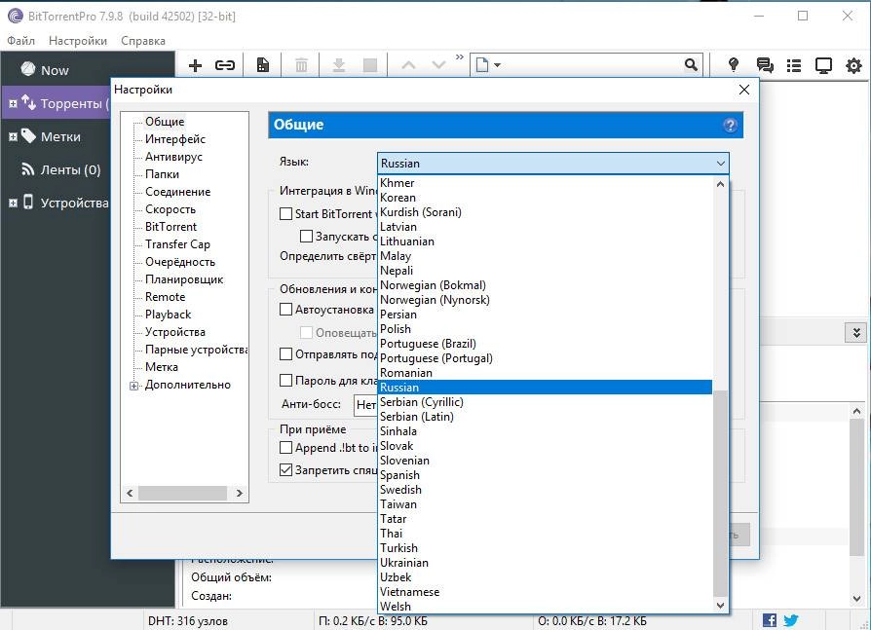Open the Facebook icon in status bar

pyautogui.click(x=770, y=620)
